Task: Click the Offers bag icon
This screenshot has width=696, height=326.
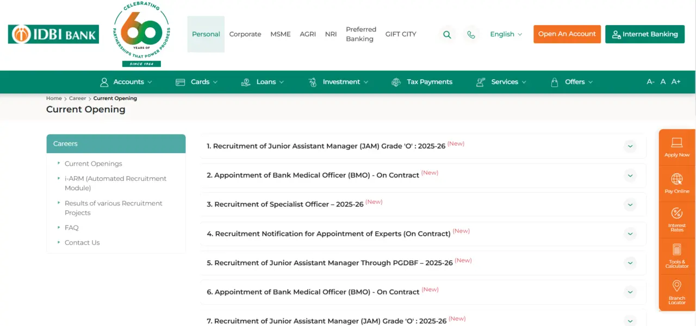Action: click(x=555, y=82)
